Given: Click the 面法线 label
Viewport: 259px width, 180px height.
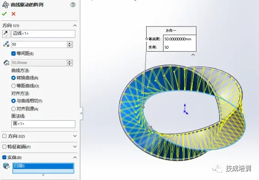Looking at the screenshot, I should pyautogui.click(x=18, y=116).
